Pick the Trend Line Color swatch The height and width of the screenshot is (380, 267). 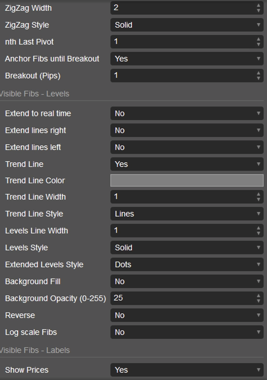[187, 180]
